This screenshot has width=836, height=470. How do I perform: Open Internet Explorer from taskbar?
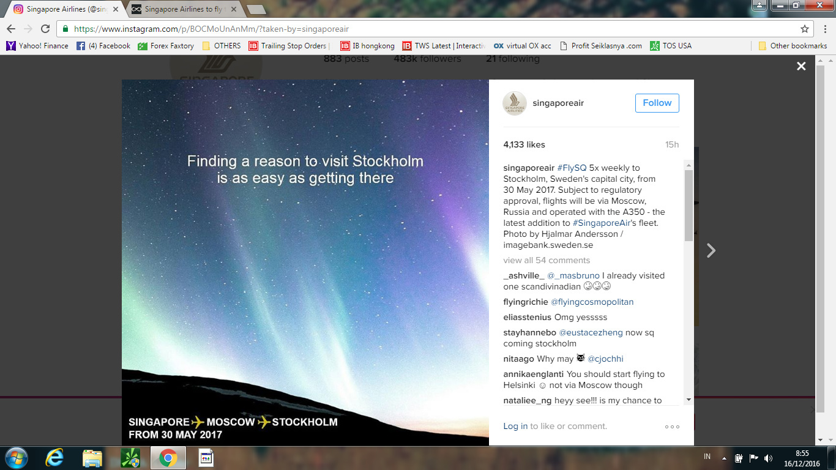click(x=54, y=458)
